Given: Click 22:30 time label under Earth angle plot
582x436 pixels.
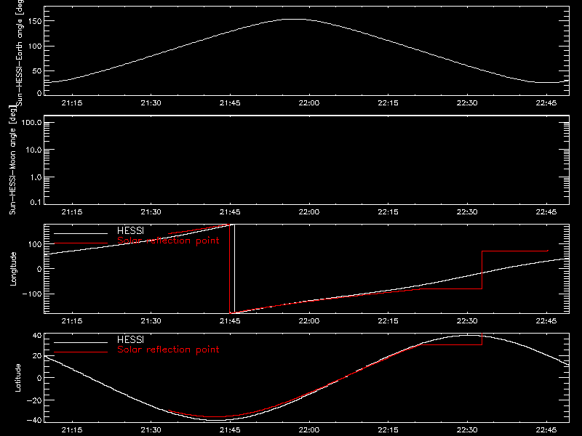Looking at the screenshot, I should pos(467,103).
